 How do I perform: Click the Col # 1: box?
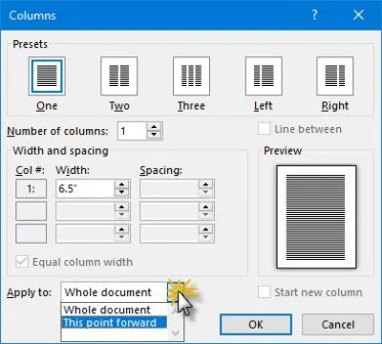[32, 188]
